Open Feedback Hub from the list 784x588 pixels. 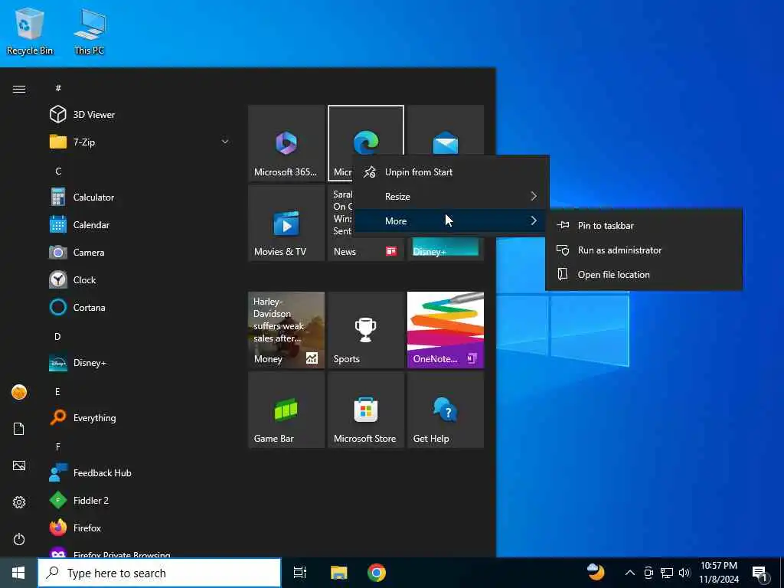pos(139,472)
